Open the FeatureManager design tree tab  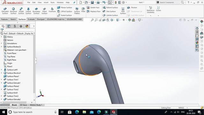(x=3, y=26)
